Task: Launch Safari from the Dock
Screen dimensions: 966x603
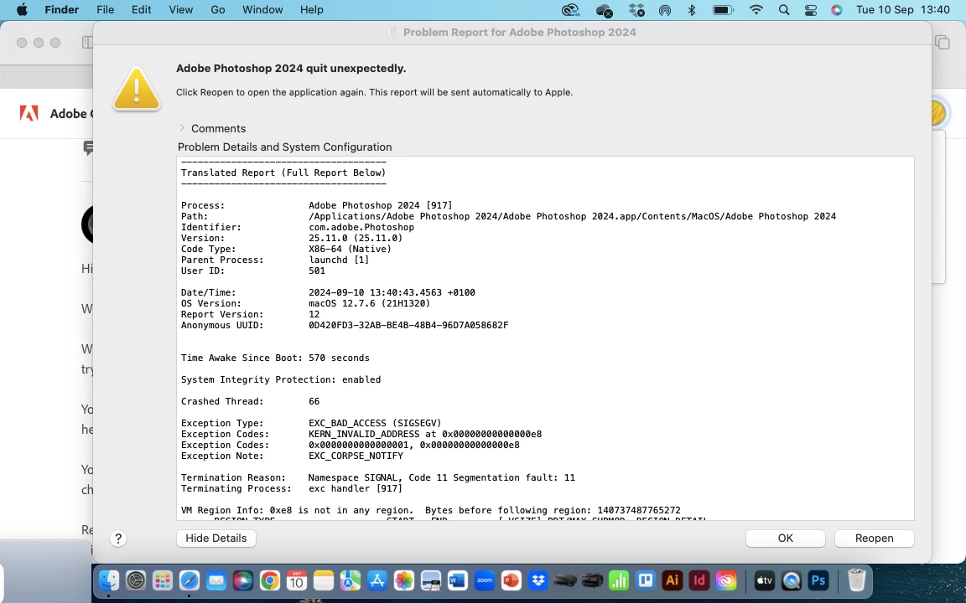Action: (x=190, y=580)
